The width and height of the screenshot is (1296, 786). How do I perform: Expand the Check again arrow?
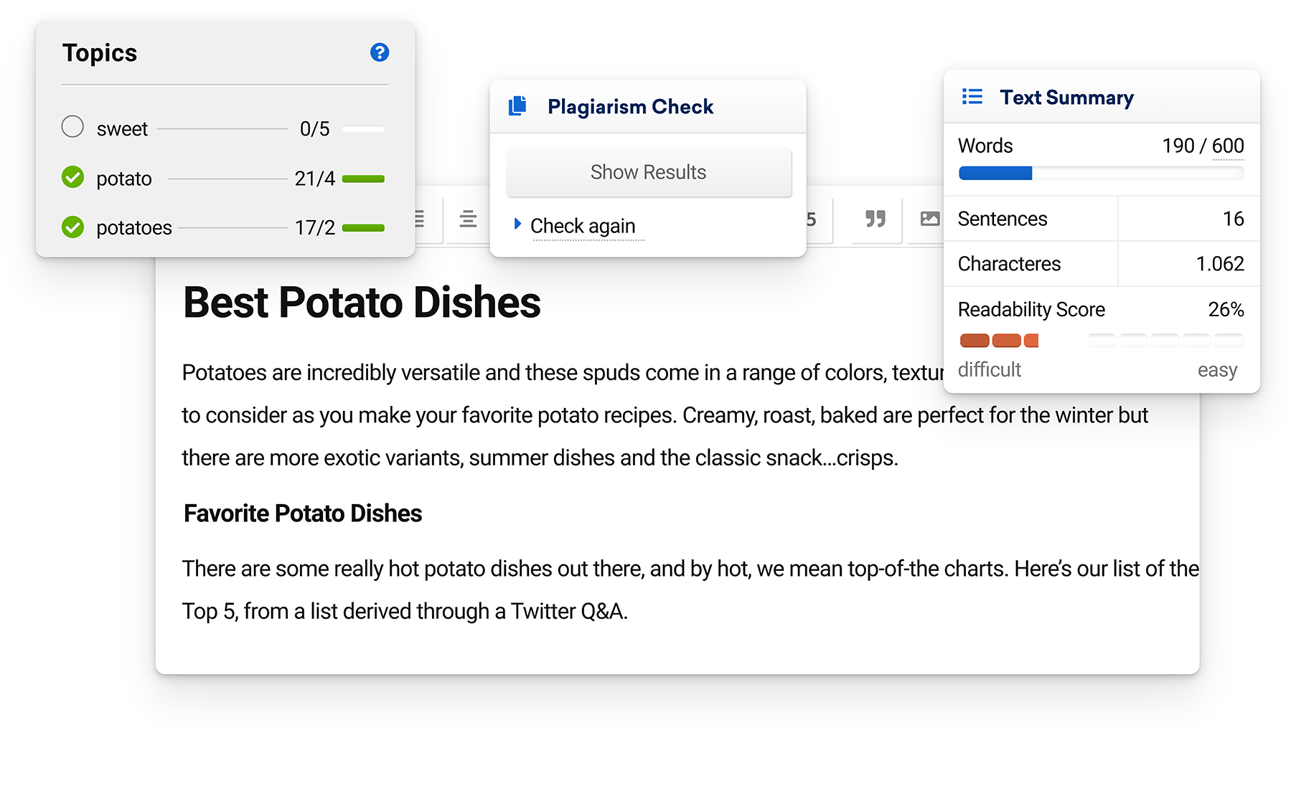pos(517,224)
